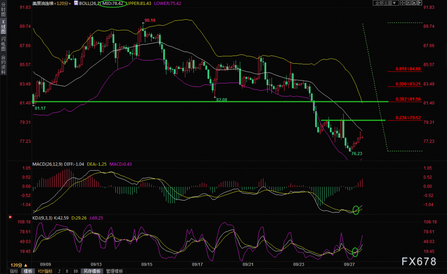This screenshot has width=447, height=274.
Task: Click the crosshair cursor icon at top right
Action: pyautogui.click(x=403, y=3)
